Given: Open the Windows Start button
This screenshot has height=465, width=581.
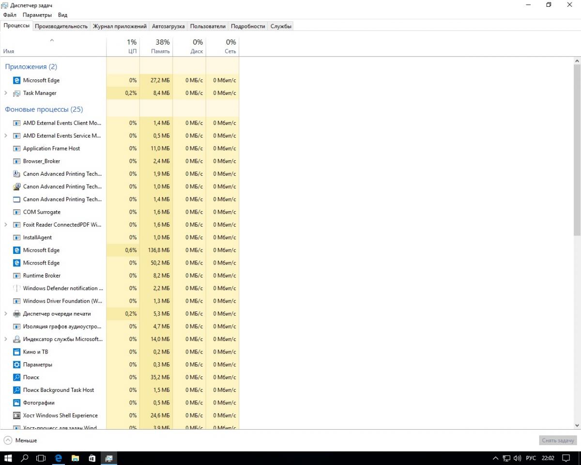Looking at the screenshot, I should click(x=8, y=458).
